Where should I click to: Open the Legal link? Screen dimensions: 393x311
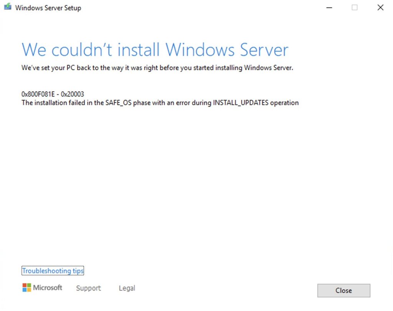coord(127,288)
